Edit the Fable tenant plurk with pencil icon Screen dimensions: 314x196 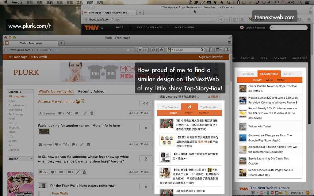[82, 144]
